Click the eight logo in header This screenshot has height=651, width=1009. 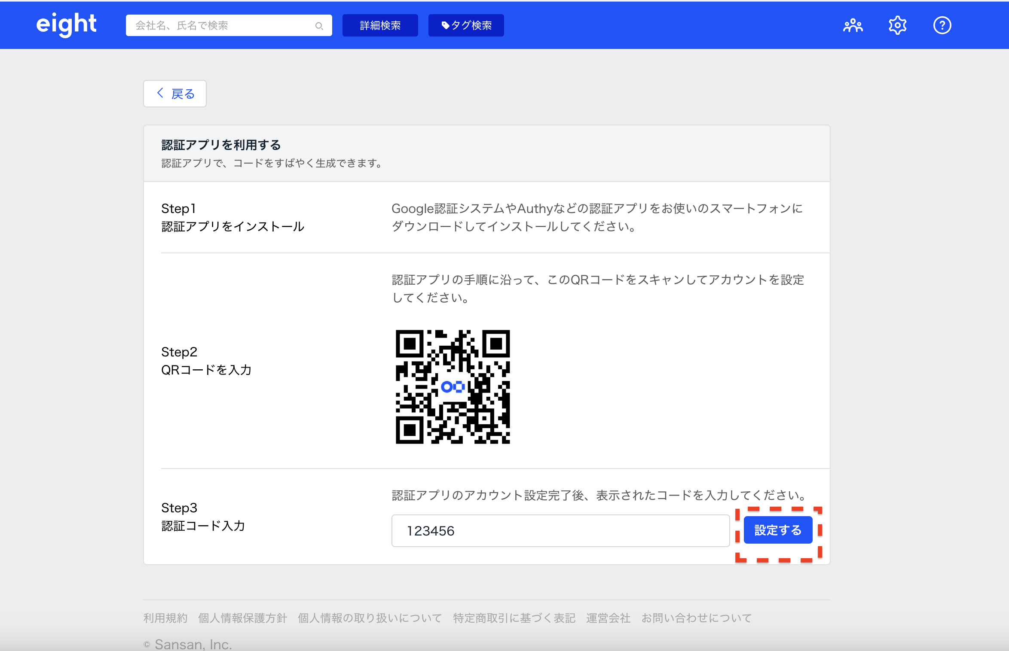(x=66, y=24)
